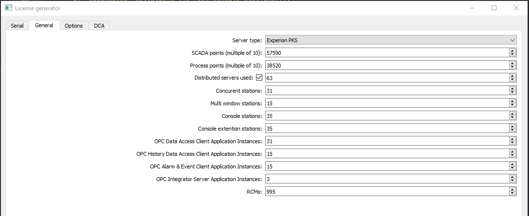Decrease Console extention stations down arrow

click(x=513, y=131)
